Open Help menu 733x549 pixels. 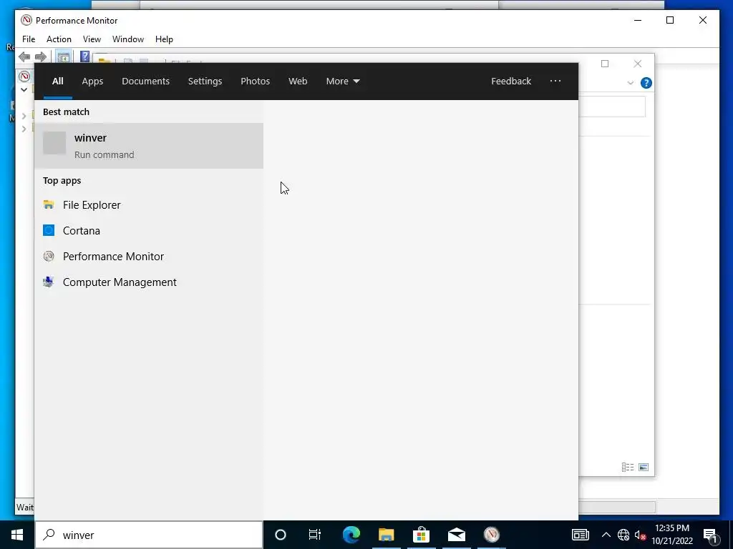[x=164, y=39]
